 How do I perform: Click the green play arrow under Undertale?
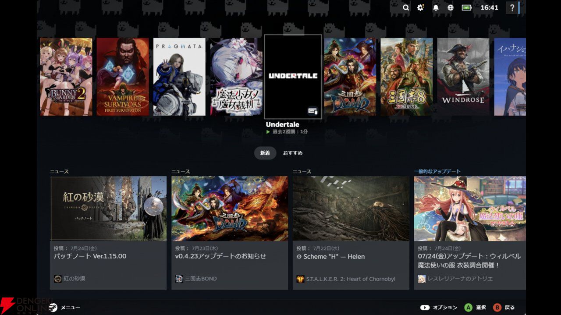[x=268, y=131]
